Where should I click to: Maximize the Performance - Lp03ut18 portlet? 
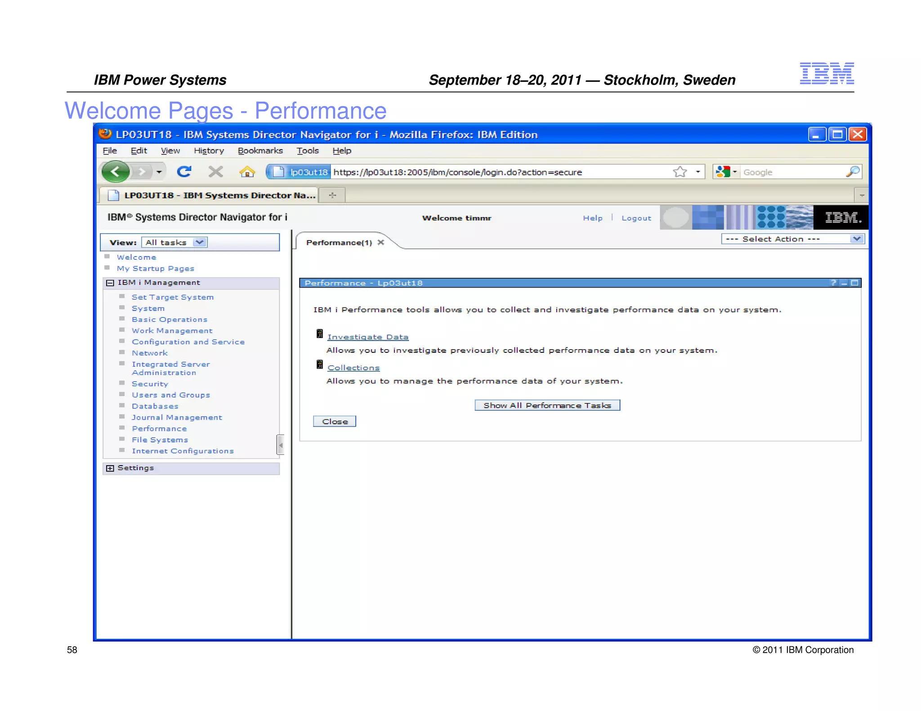854,283
